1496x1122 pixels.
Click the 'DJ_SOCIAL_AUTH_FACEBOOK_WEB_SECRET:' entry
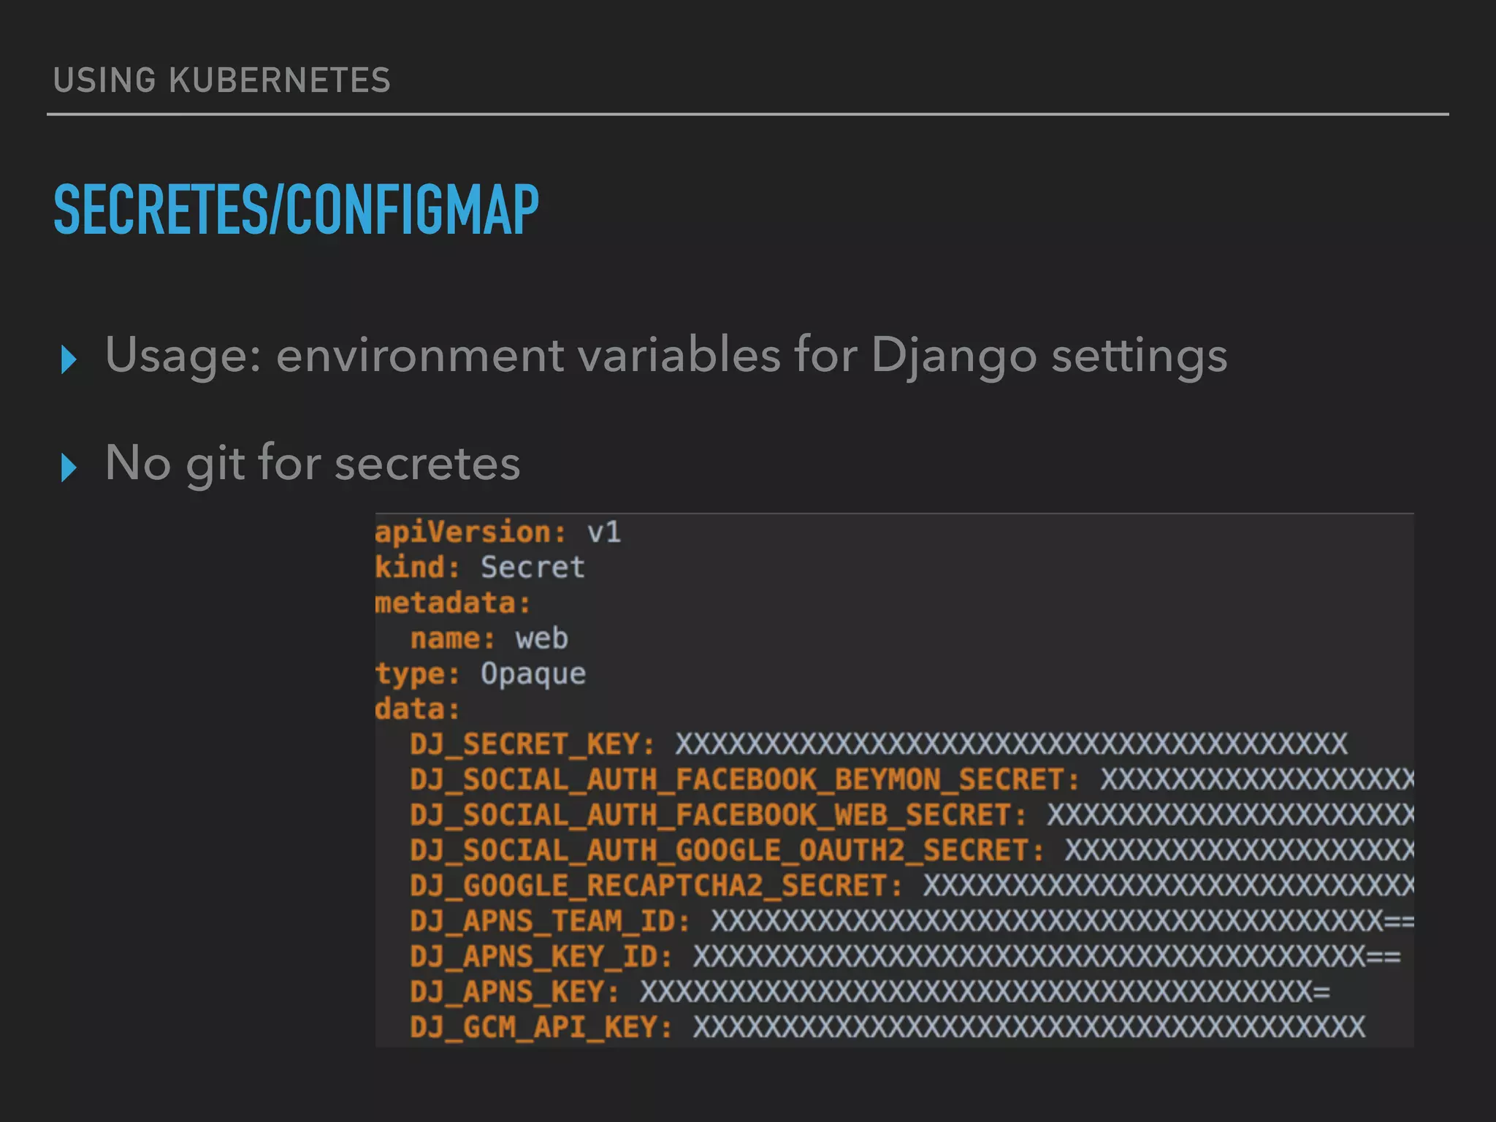pyautogui.click(x=719, y=815)
